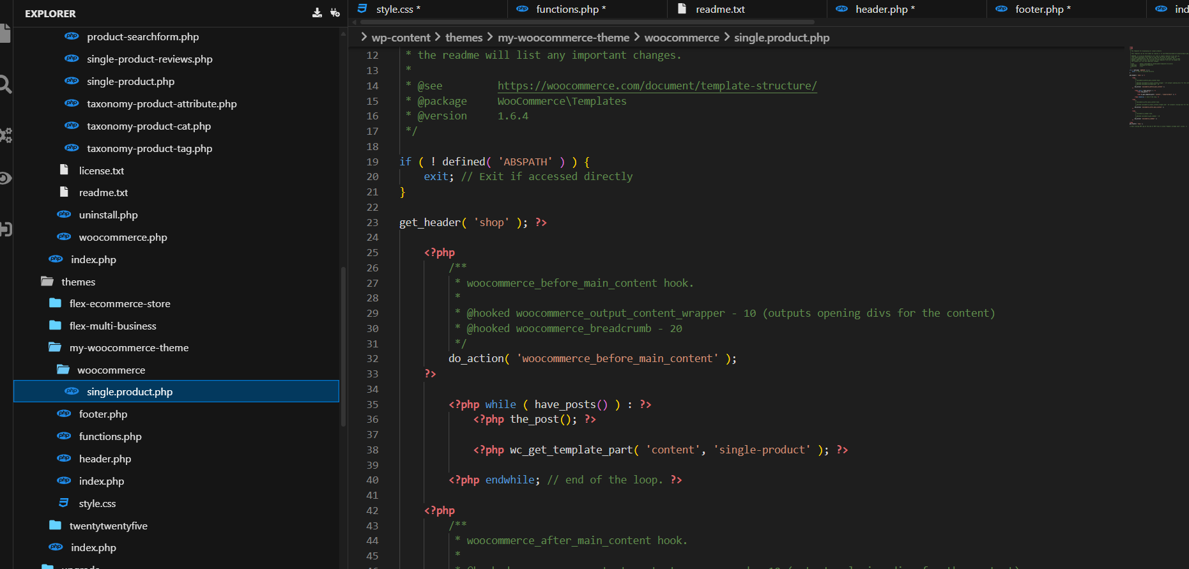
Task: Open the search view from the activity bar
Action: [x=5, y=84]
